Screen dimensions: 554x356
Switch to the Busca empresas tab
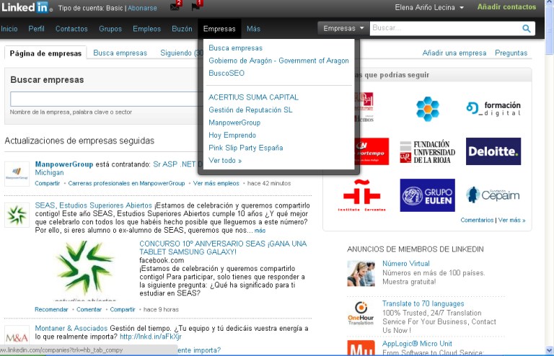120,53
